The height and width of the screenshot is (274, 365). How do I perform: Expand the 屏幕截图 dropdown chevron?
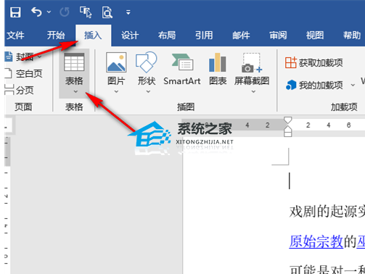253,91
